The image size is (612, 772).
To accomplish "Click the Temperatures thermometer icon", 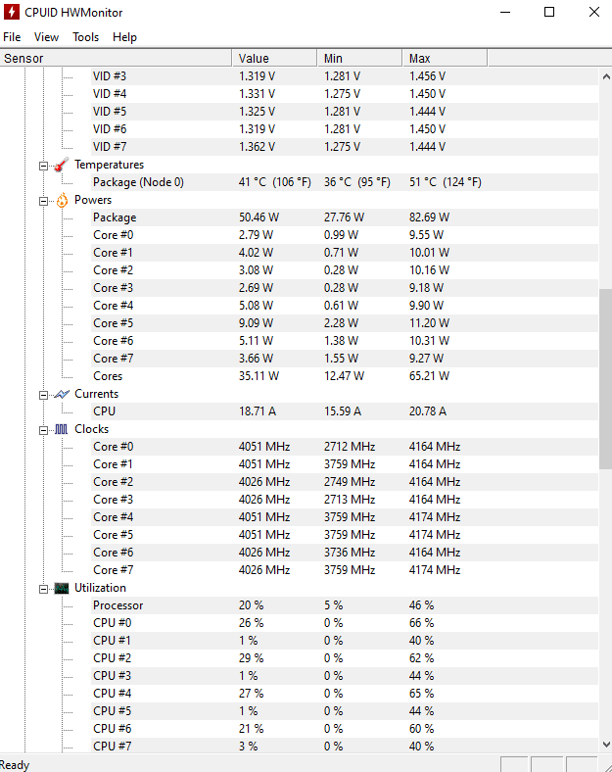I will click(x=62, y=165).
